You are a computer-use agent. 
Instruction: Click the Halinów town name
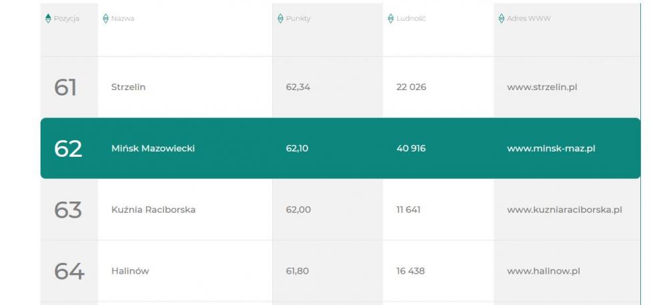coord(130,271)
